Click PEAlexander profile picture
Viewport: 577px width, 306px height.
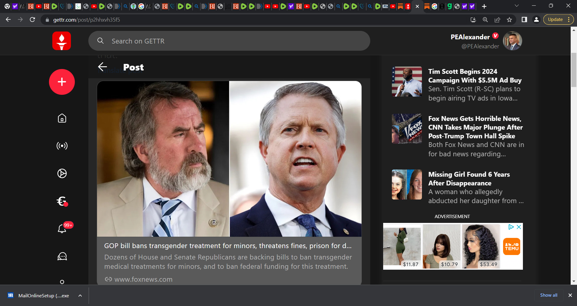point(512,41)
